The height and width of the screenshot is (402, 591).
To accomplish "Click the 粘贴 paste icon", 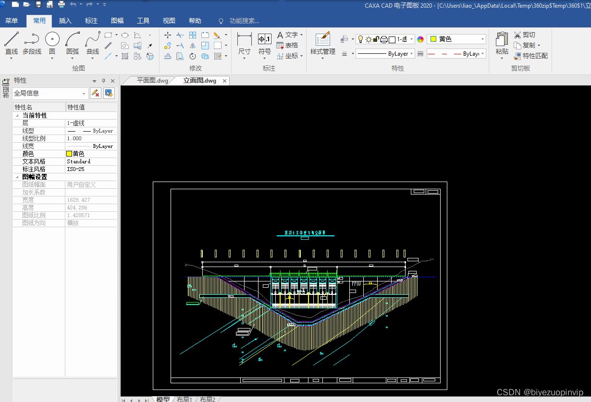I will 502,40.
